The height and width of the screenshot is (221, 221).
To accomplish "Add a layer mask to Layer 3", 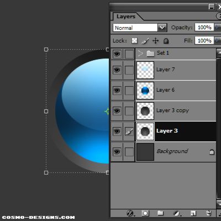I will (145, 213).
